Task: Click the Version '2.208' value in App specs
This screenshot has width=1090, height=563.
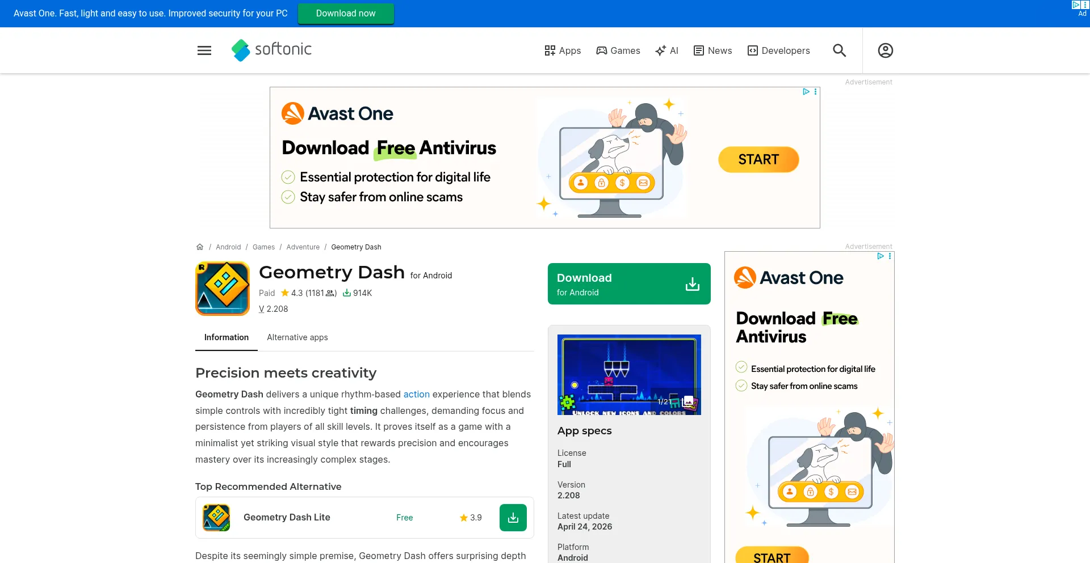Action: point(569,496)
